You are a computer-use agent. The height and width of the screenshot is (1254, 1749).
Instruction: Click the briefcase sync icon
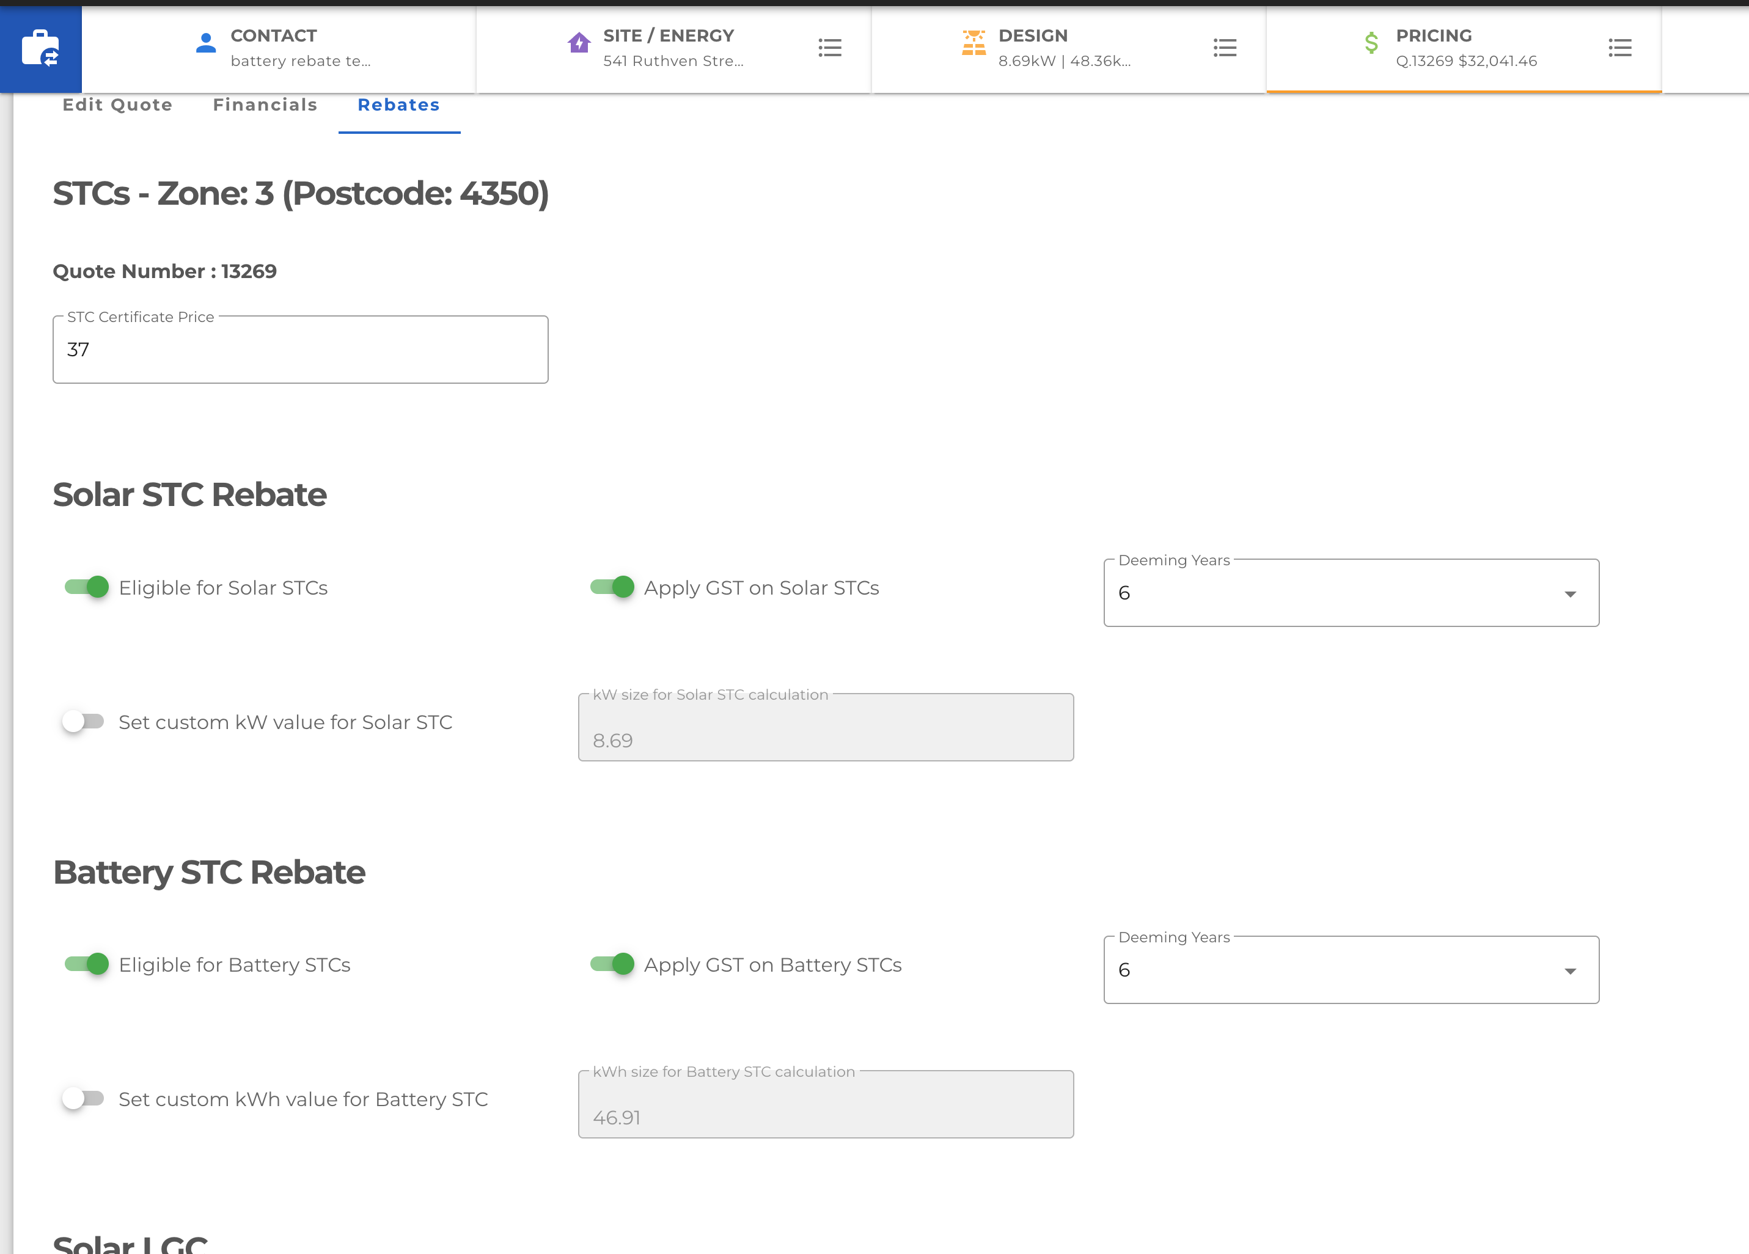click(x=40, y=49)
